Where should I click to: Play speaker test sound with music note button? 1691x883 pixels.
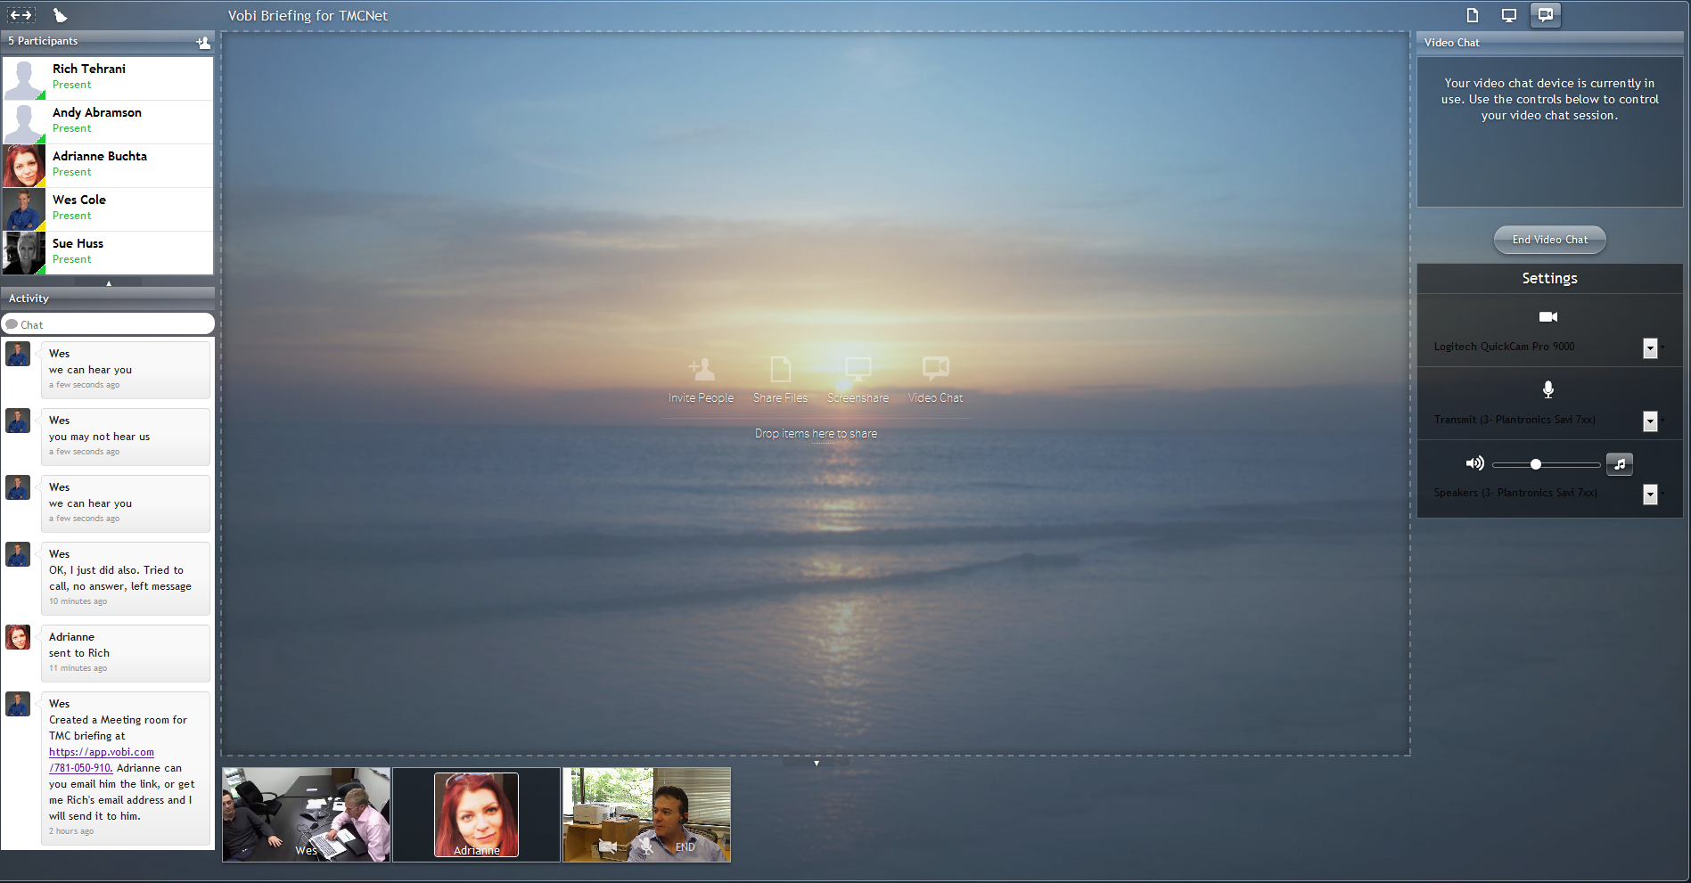pos(1620,463)
